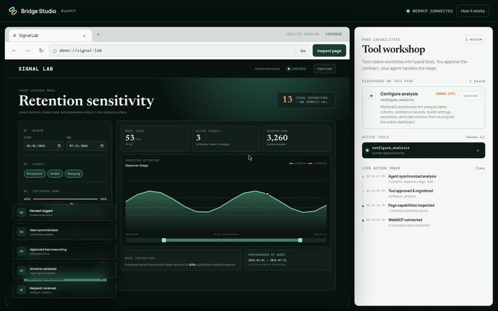Remove configure_analysis from active tools
Screen dimensions: 498x311
pyautogui.click(x=478, y=151)
